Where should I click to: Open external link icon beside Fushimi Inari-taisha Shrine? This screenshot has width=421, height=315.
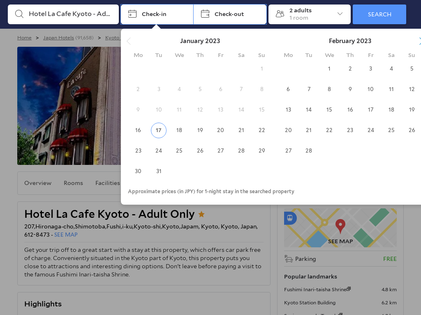click(349, 289)
